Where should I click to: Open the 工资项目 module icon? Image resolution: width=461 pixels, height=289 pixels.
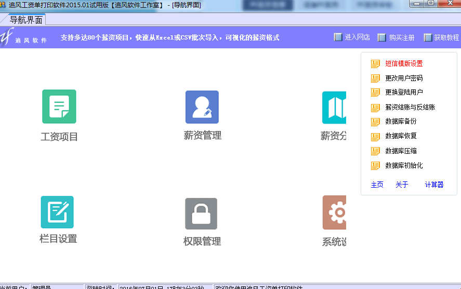point(59,107)
